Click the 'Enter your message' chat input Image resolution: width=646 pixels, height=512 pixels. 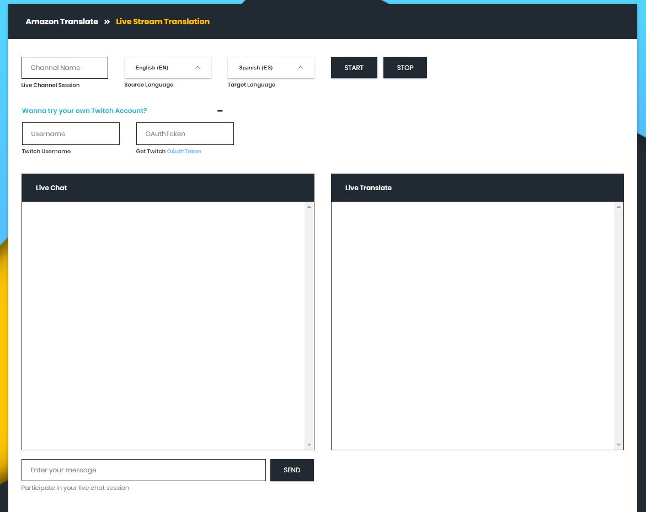143,470
